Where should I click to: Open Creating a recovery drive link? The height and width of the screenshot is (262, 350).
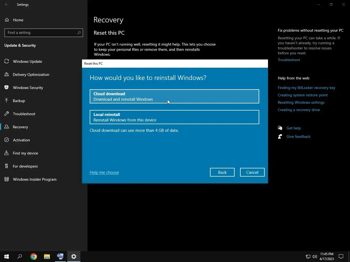point(299,110)
